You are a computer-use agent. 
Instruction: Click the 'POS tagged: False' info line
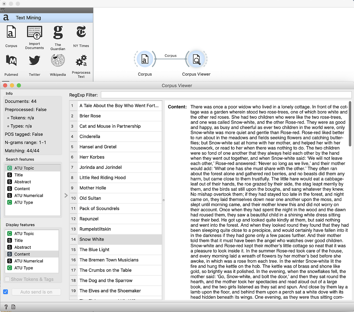coord(24,134)
